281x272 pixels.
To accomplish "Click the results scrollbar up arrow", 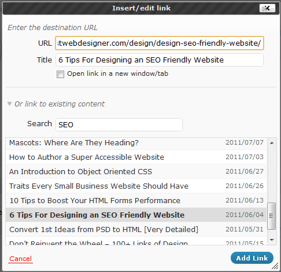I will point(272,143).
